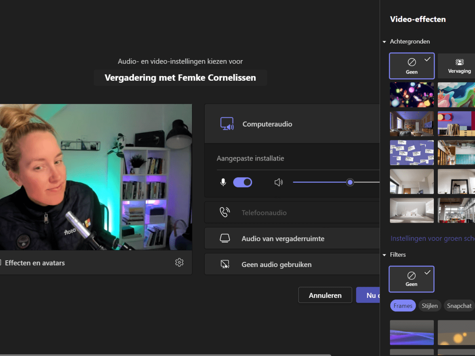Switch to the Snapchat filter tab
The height and width of the screenshot is (356, 475).
(x=459, y=306)
